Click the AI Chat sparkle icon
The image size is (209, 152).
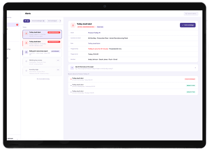coord(72,68)
